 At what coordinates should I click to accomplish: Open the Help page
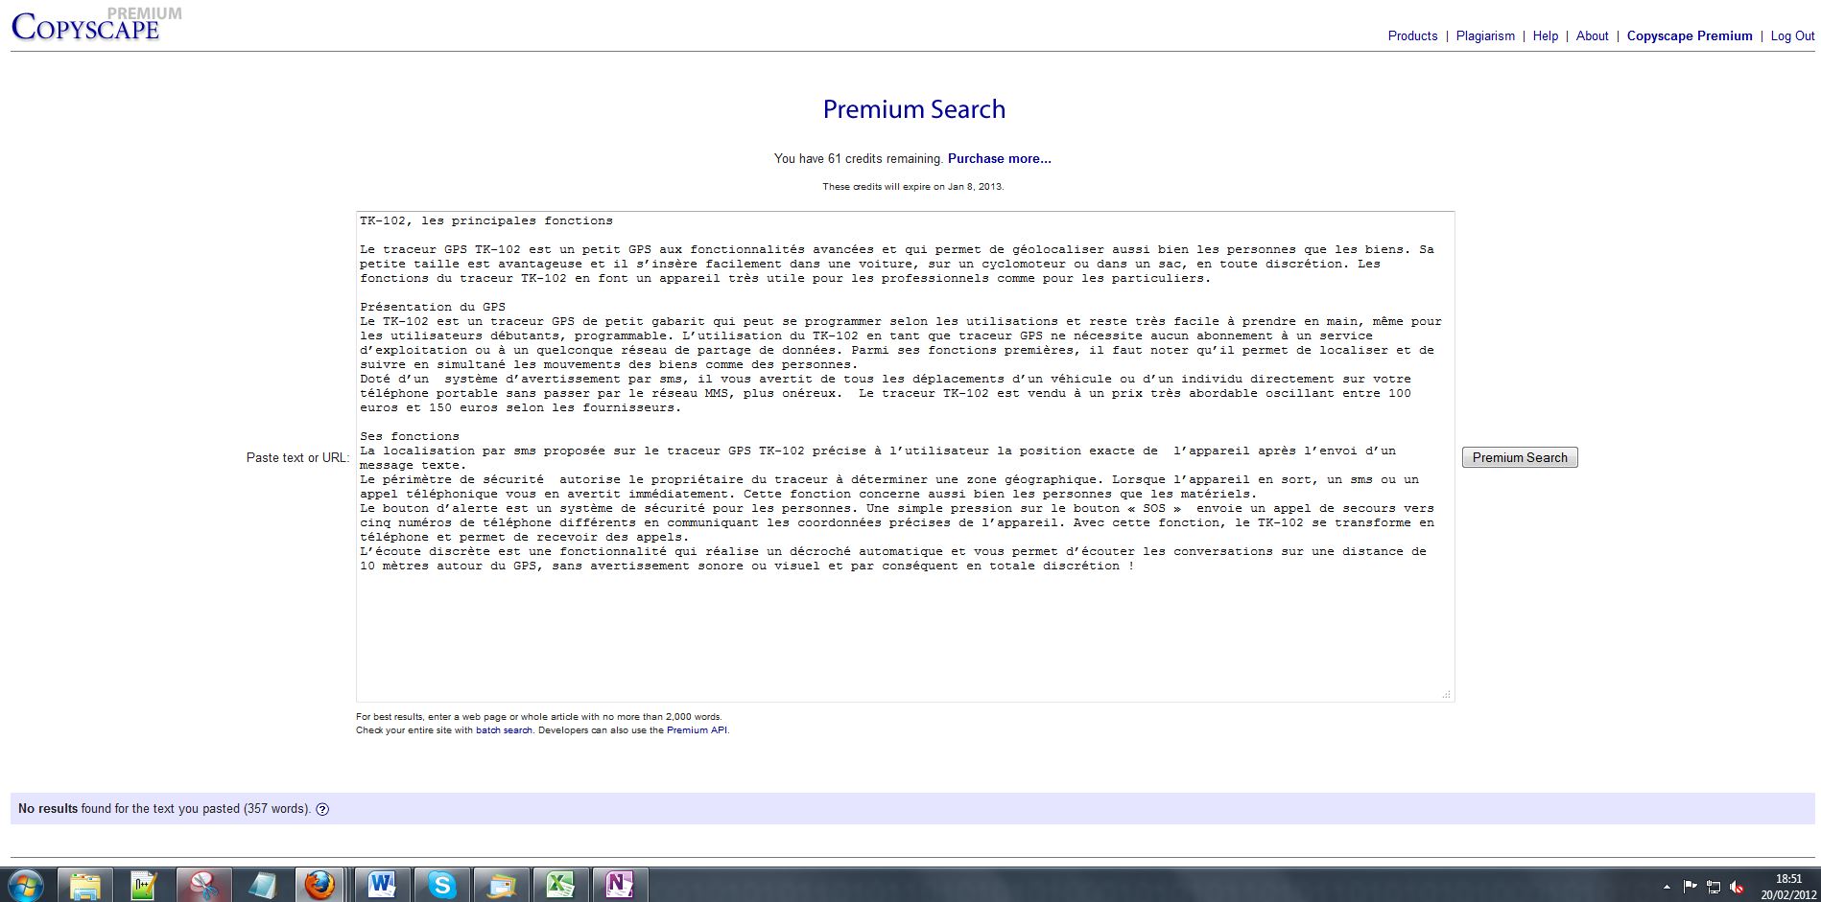[x=1545, y=36]
